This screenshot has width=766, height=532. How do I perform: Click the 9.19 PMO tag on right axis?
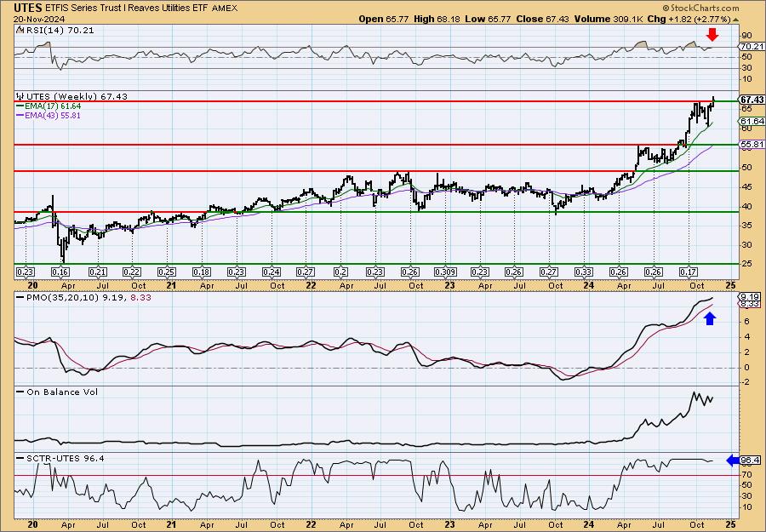click(749, 296)
